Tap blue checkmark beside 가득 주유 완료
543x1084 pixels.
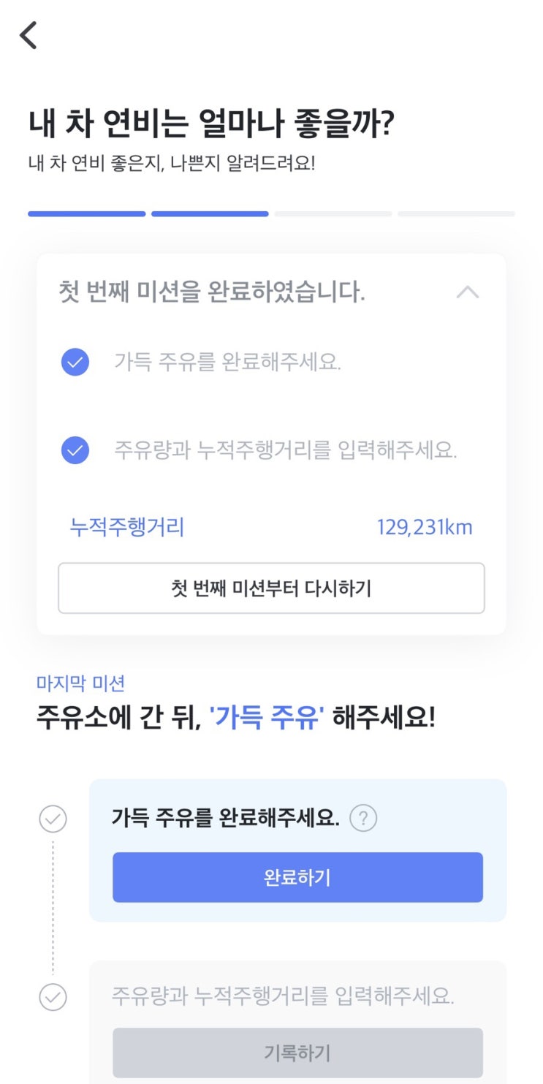75,362
